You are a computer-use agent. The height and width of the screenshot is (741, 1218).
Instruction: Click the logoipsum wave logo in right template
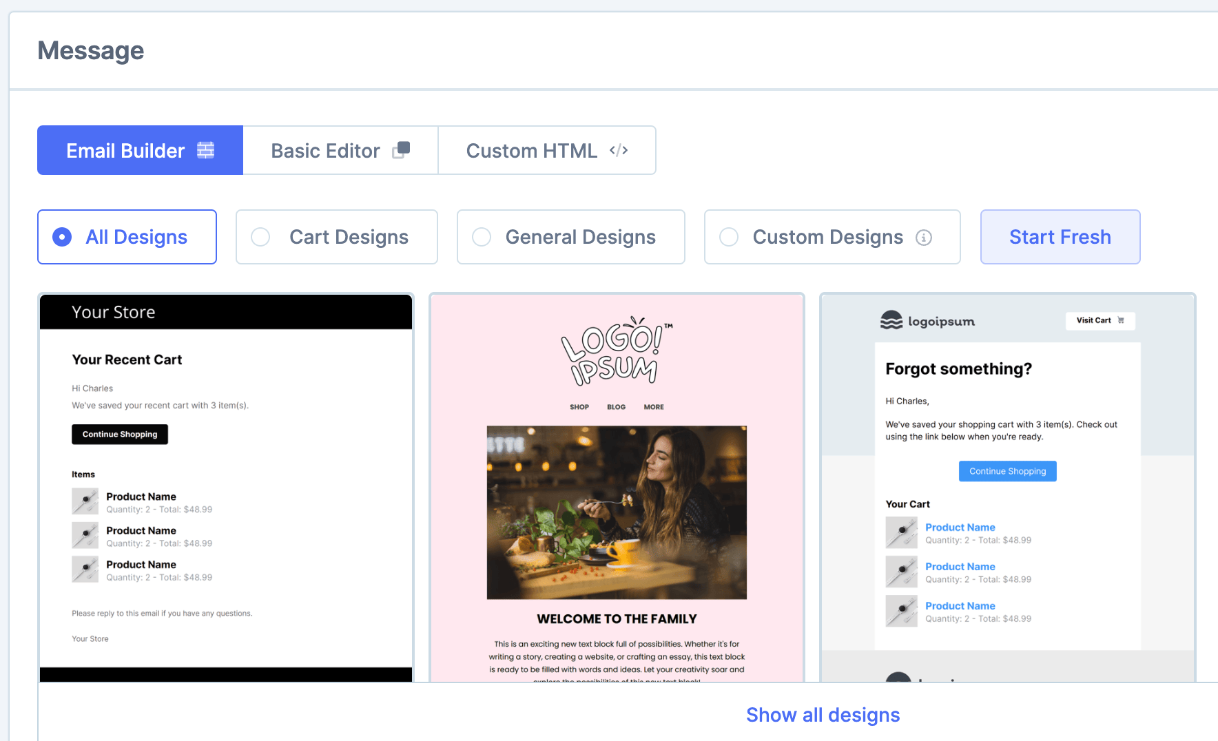[891, 320]
